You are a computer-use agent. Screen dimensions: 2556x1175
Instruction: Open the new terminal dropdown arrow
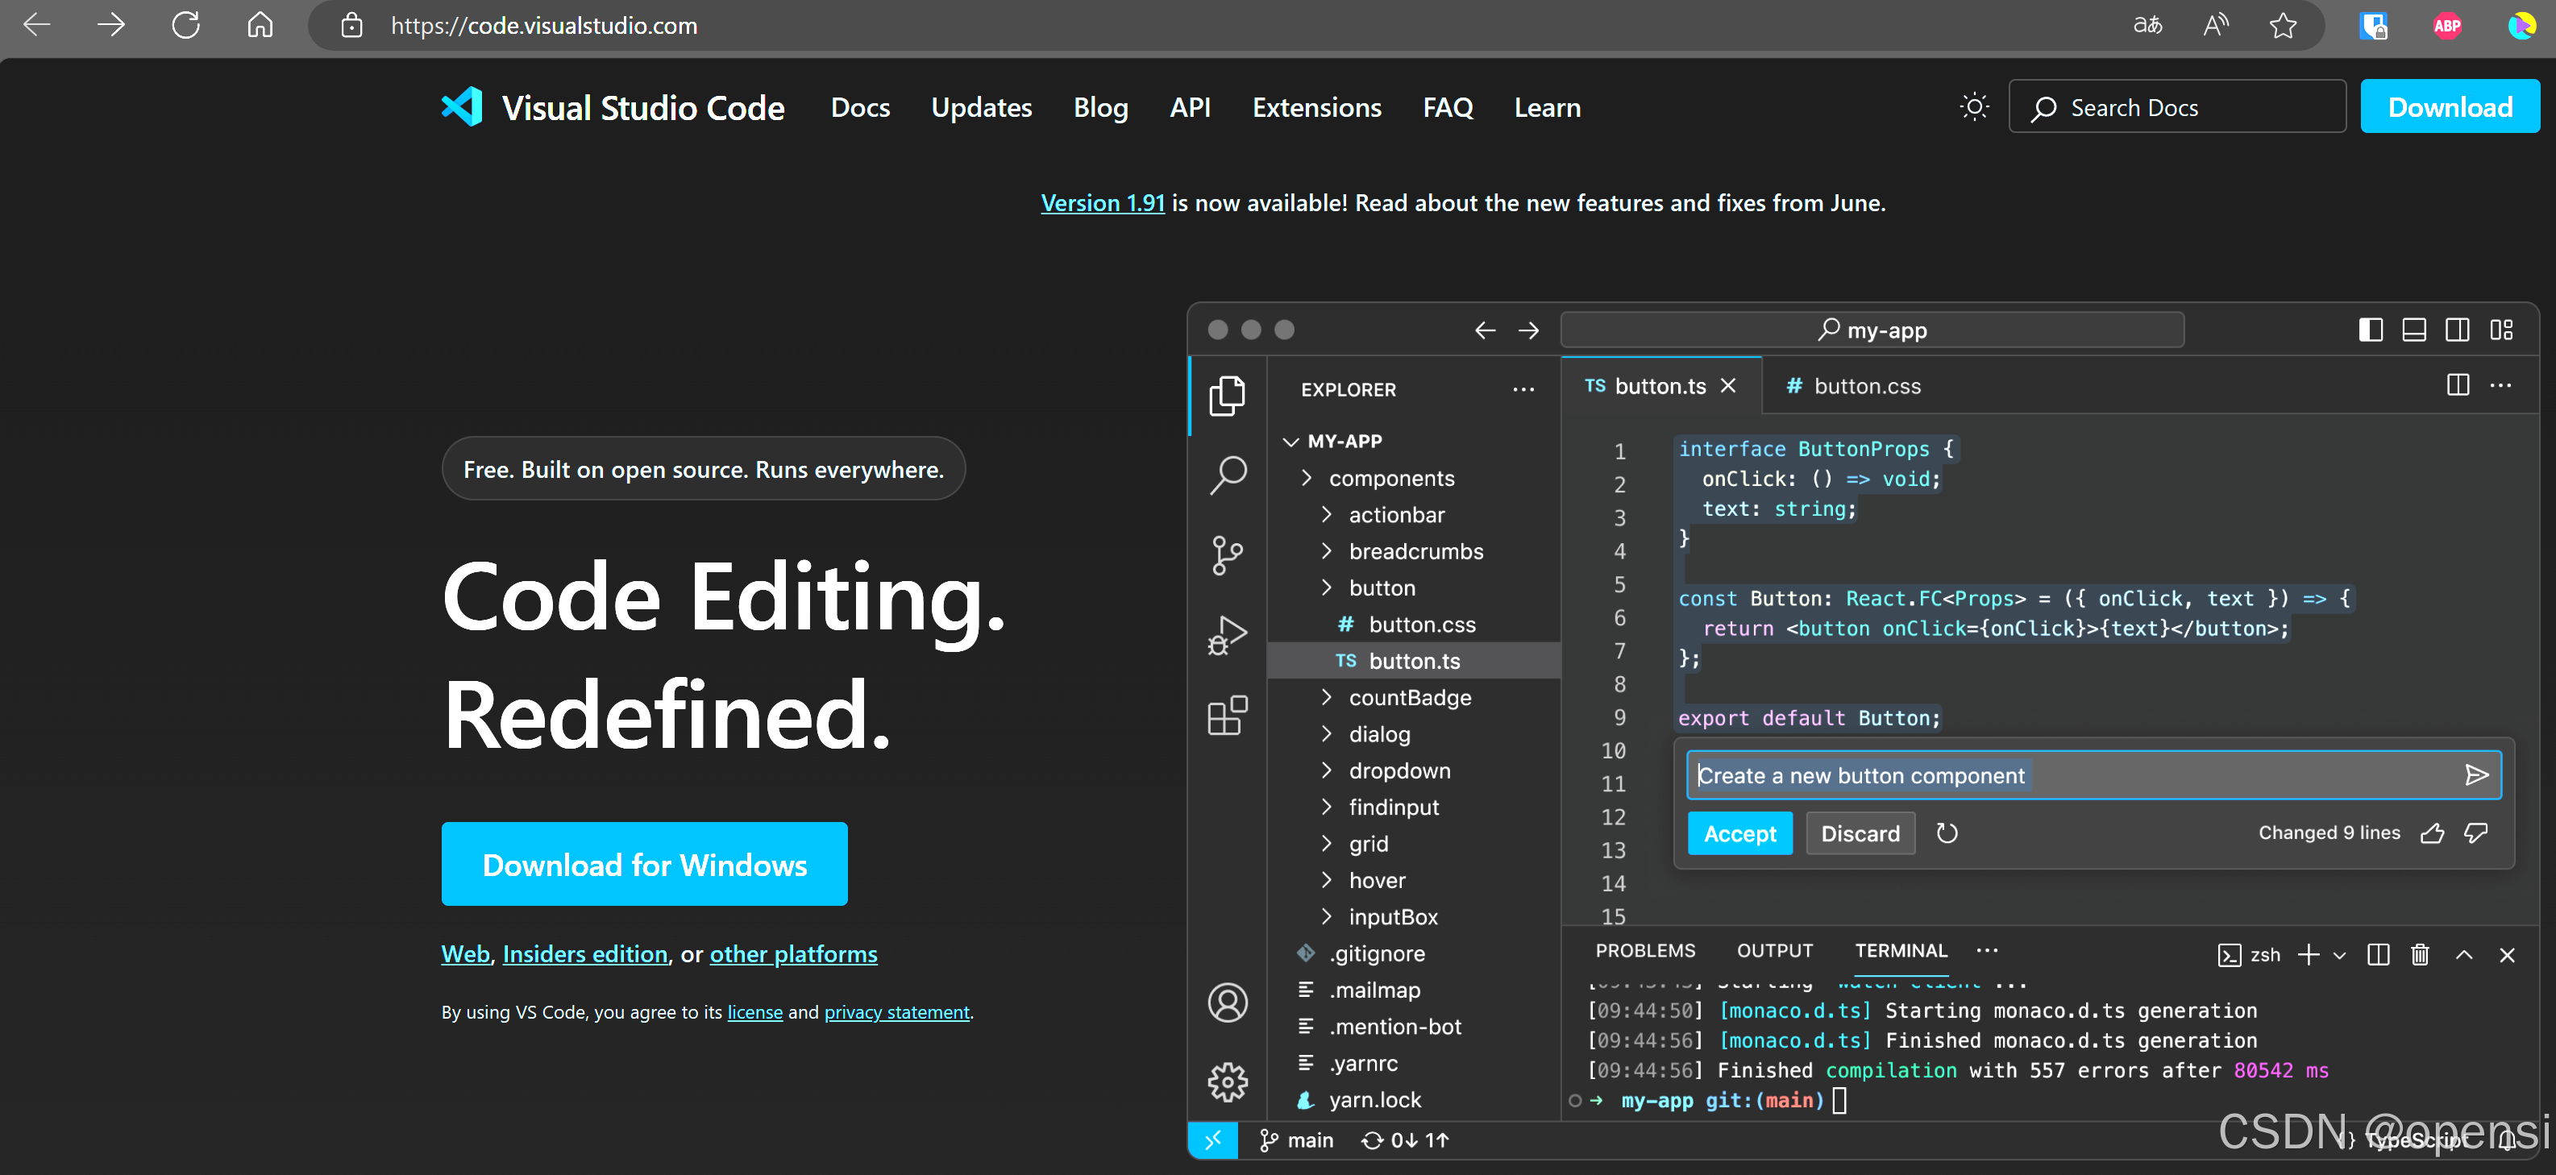(2340, 955)
